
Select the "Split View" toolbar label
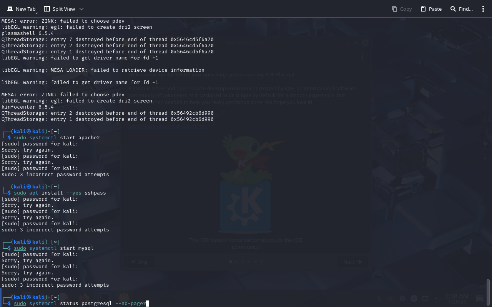click(64, 9)
